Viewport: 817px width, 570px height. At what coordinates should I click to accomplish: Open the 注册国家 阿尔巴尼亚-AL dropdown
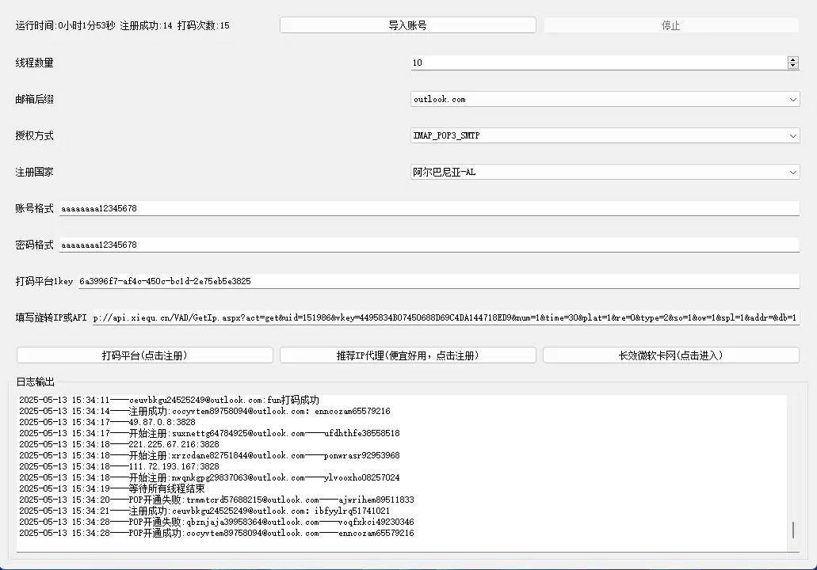pos(605,172)
